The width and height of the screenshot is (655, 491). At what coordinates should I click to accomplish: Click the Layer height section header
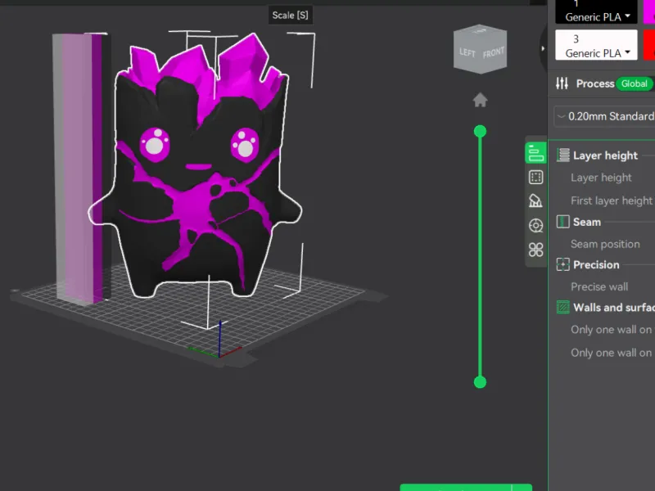click(606, 155)
